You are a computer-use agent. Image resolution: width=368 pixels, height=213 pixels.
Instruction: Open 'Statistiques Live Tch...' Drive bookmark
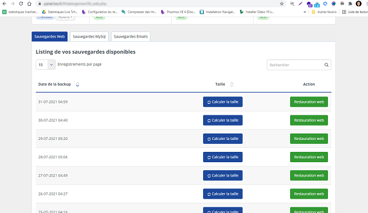coord(60,11)
